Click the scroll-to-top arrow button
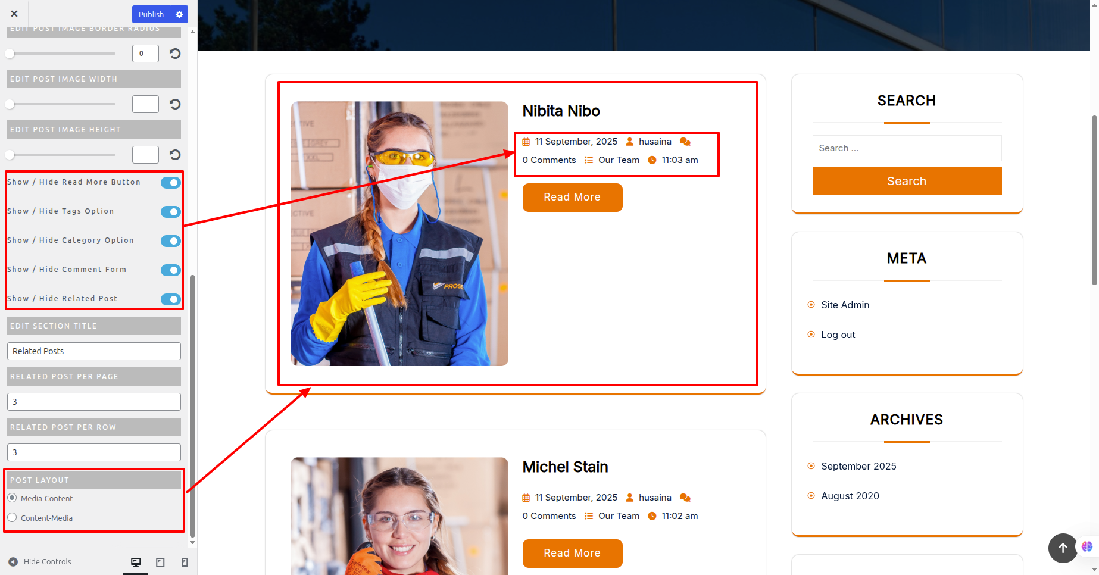 pyautogui.click(x=1063, y=548)
